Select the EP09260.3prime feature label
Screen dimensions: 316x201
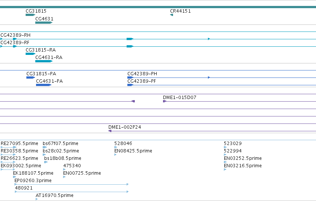tap(33, 180)
